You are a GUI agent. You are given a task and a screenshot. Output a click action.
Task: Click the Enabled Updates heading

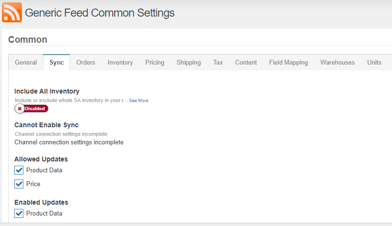[x=41, y=202]
